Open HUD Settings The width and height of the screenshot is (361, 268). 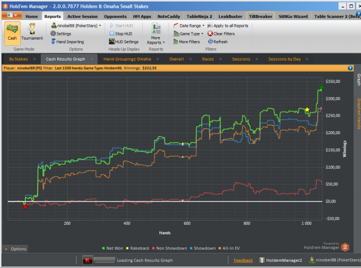pyautogui.click(x=124, y=42)
